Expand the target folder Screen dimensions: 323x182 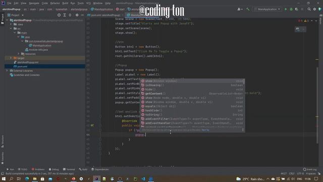pos(11,58)
